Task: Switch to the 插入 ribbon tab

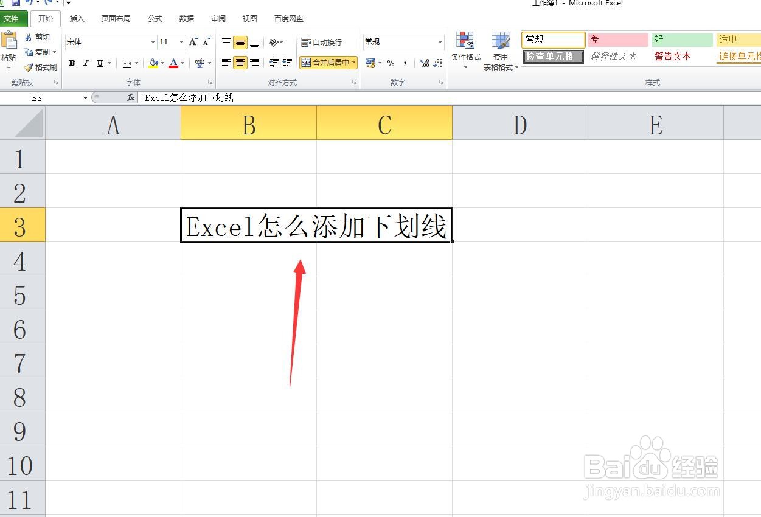Action: click(x=77, y=18)
